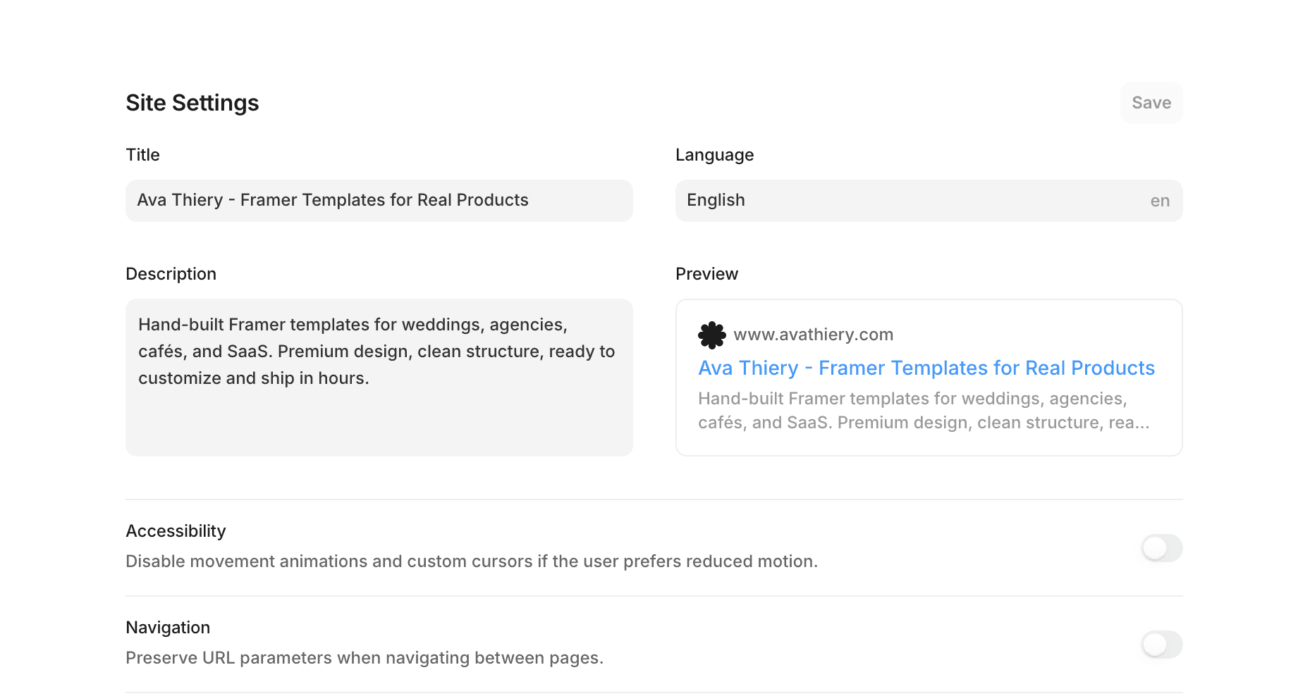Click the Save button
The image size is (1310, 696).
point(1151,103)
